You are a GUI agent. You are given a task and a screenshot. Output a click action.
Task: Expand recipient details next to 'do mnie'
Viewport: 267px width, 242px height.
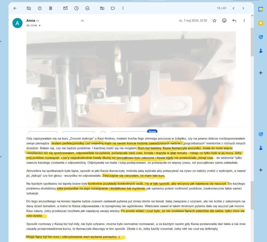tap(40, 26)
